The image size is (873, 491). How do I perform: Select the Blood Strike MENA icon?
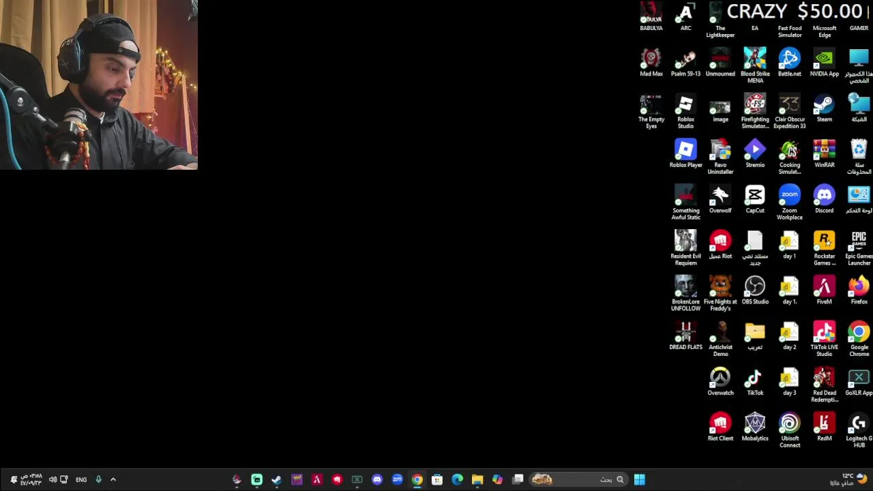pyautogui.click(x=755, y=65)
